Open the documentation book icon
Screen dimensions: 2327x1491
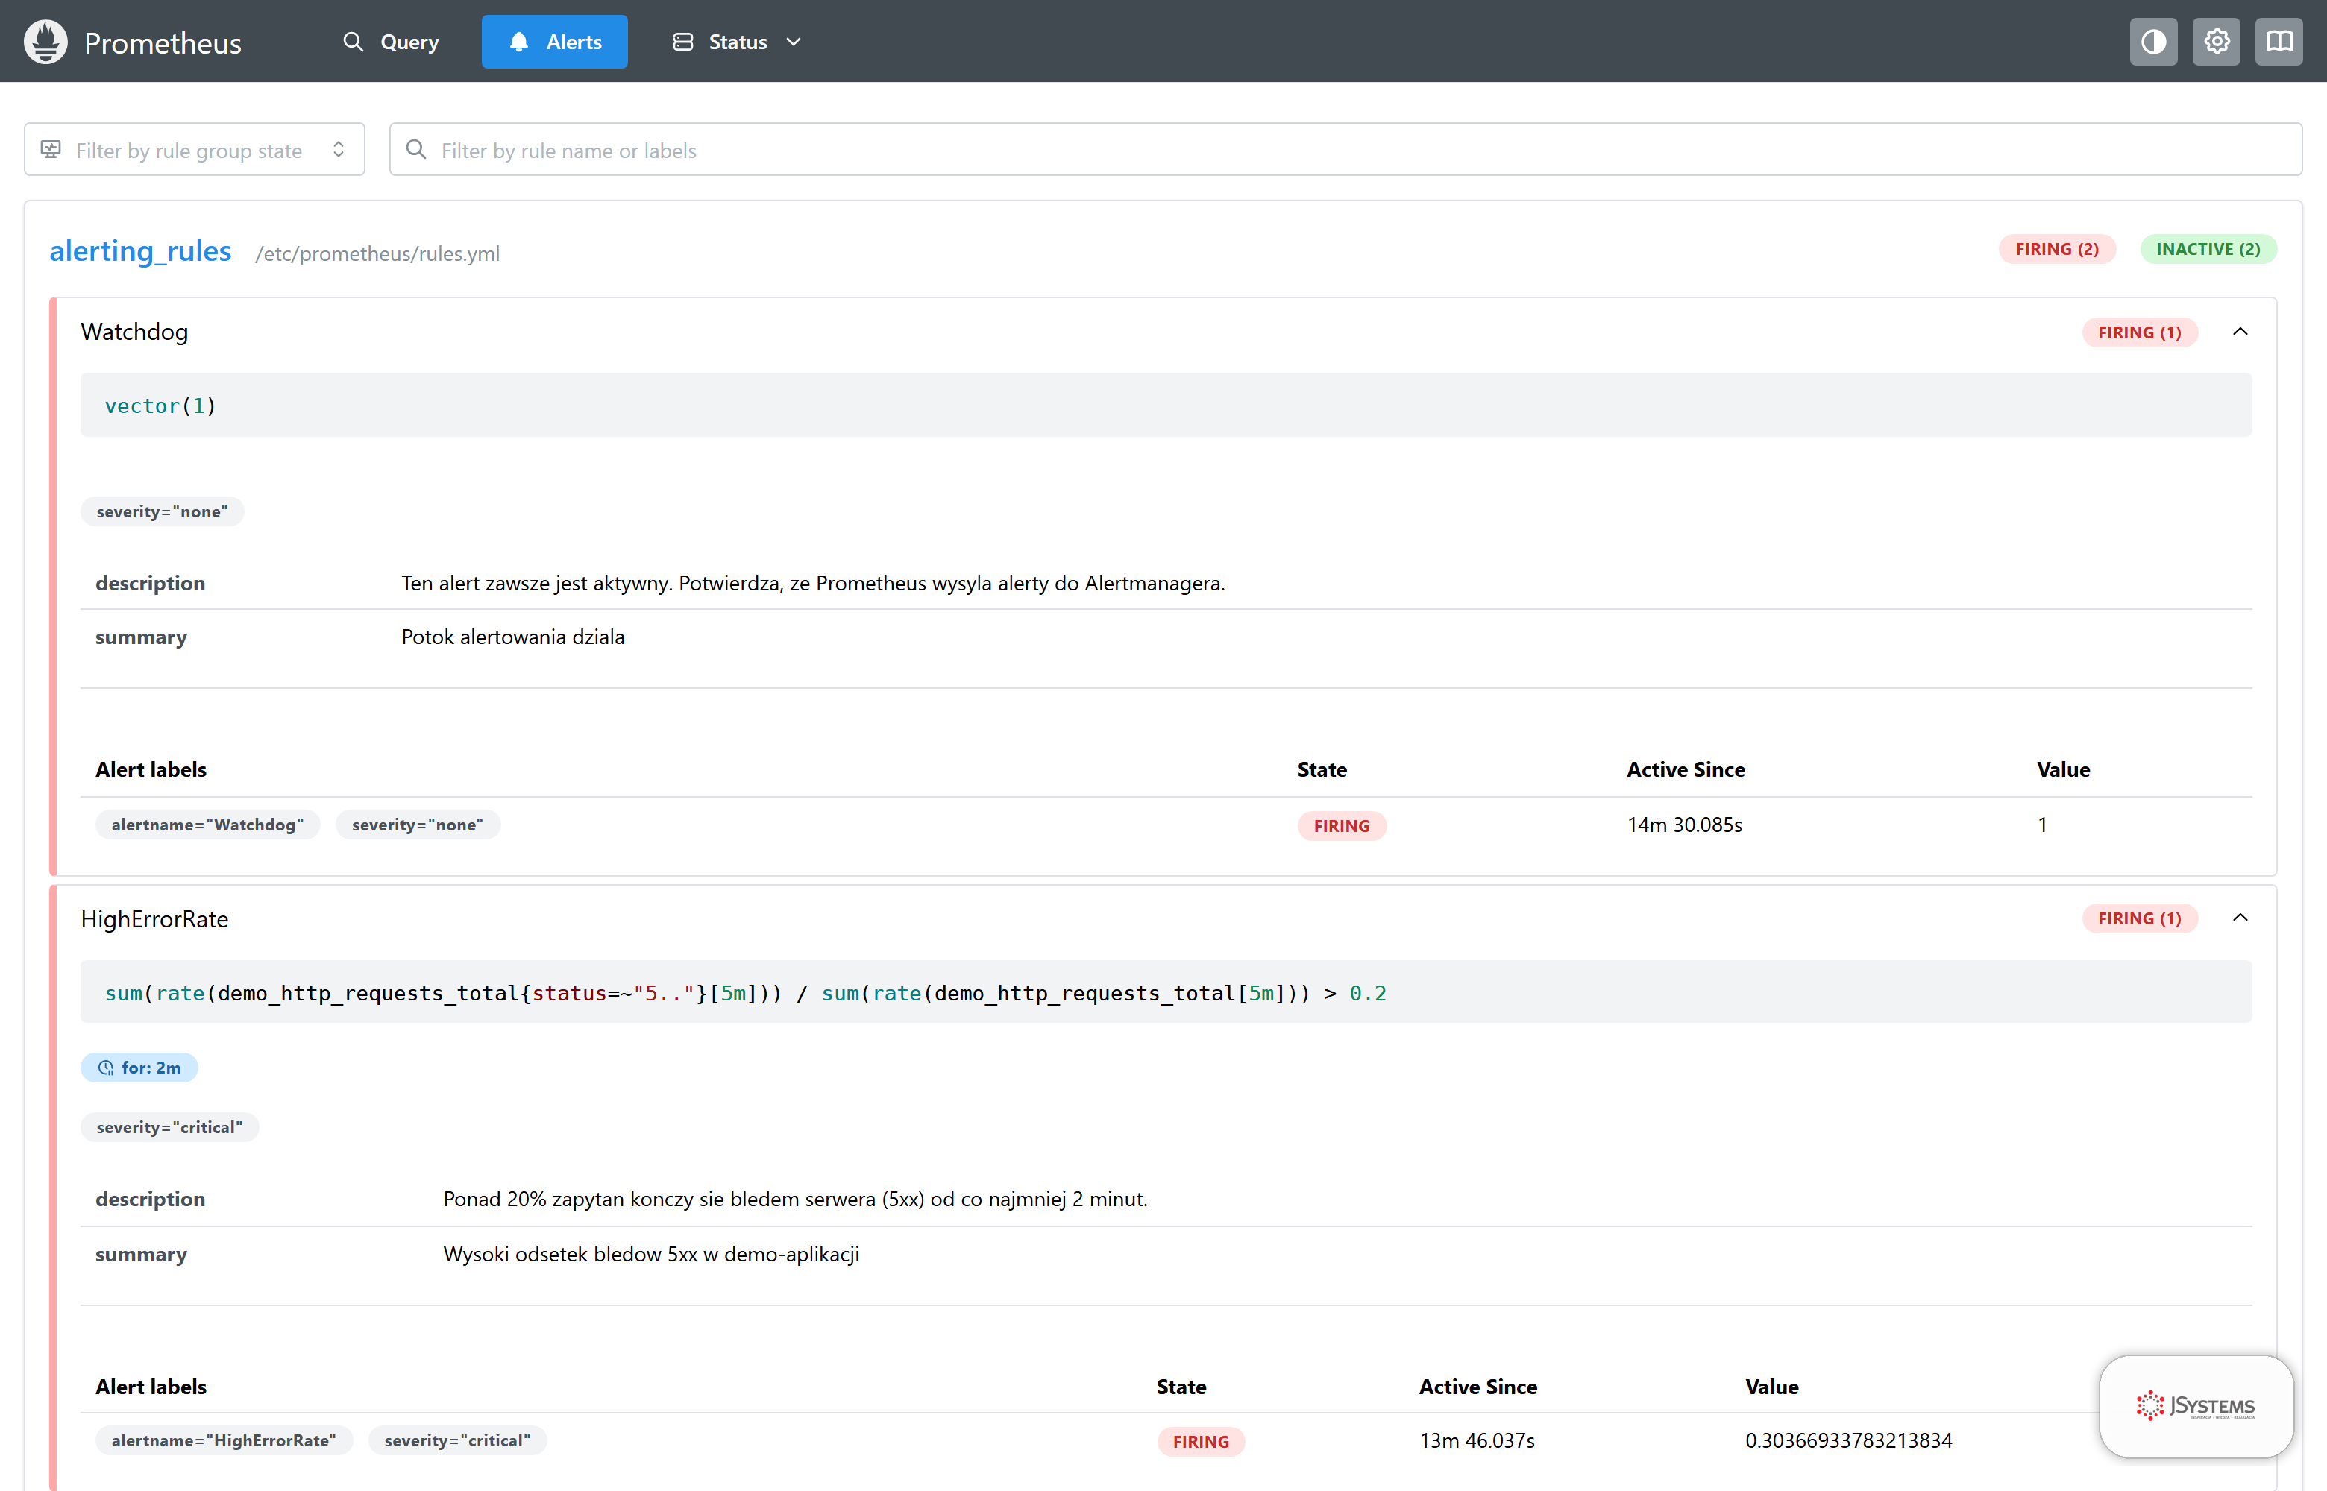[x=2279, y=42]
